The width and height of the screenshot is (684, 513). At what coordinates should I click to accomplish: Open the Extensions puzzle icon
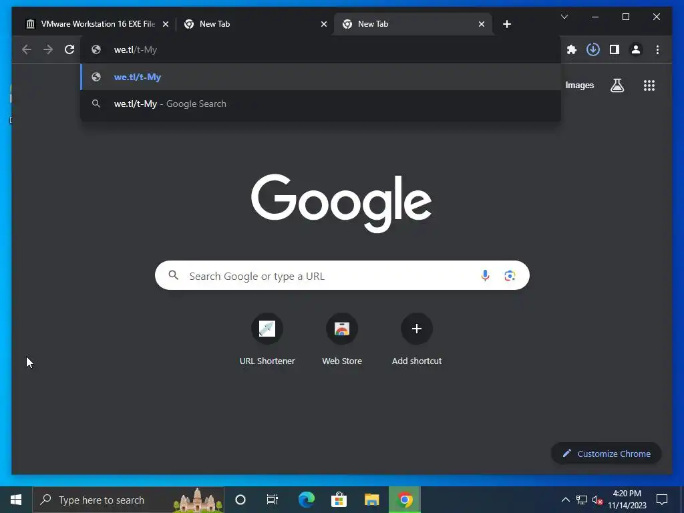tap(572, 49)
